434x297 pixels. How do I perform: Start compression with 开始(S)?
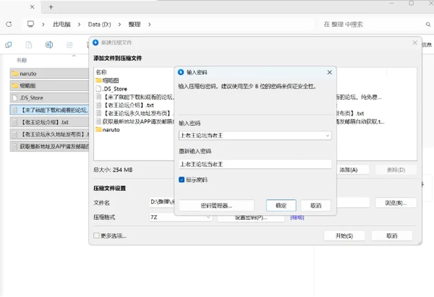344,236
